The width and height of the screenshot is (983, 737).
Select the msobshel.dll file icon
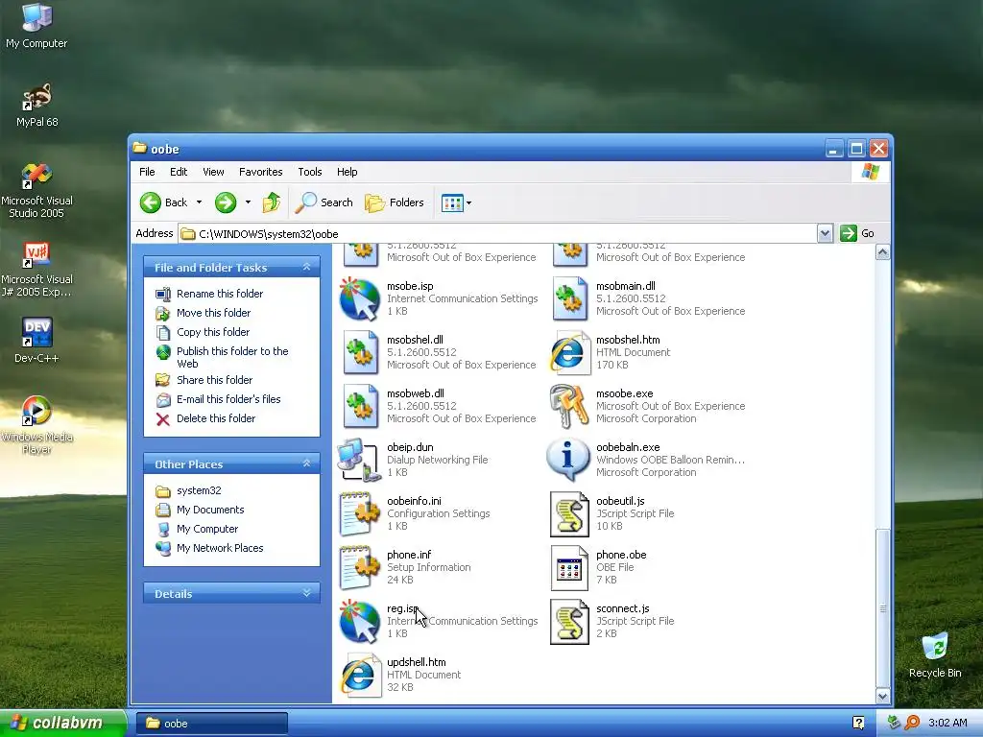tap(360, 353)
